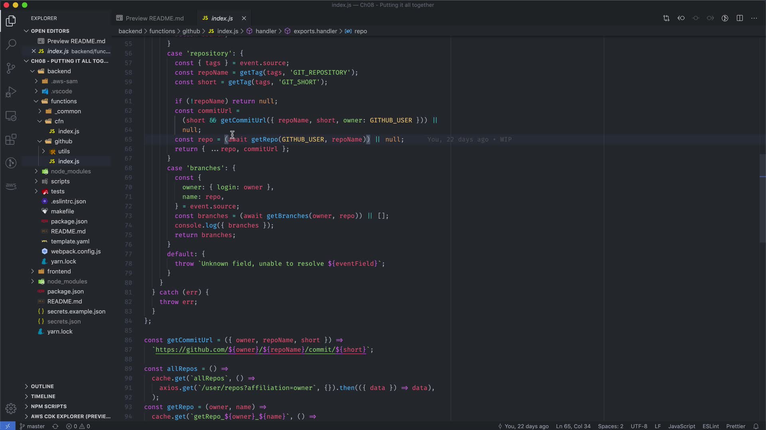This screenshot has height=430, width=766.
Task: Open the Search view in activity bar
Action: click(11, 44)
